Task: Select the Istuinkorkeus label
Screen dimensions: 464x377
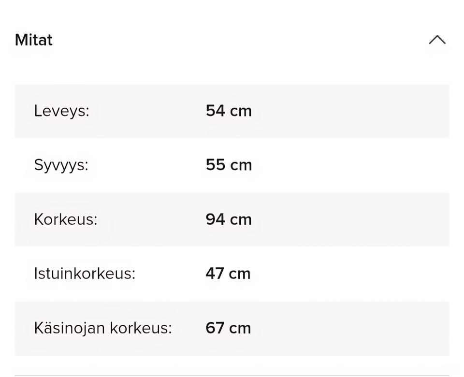Action: [84, 274]
